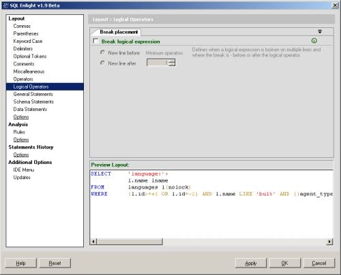Select Logical Operators tree item

click(x=45, y=86)
